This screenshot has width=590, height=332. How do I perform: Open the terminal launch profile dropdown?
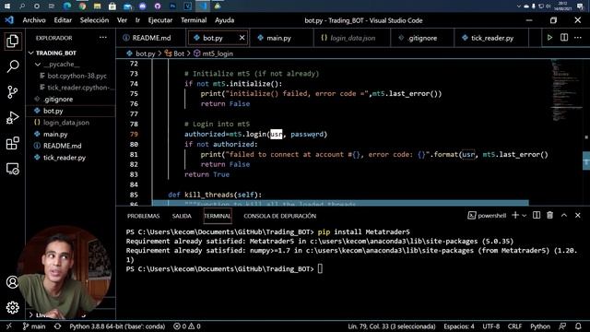(x=524, y=216)
